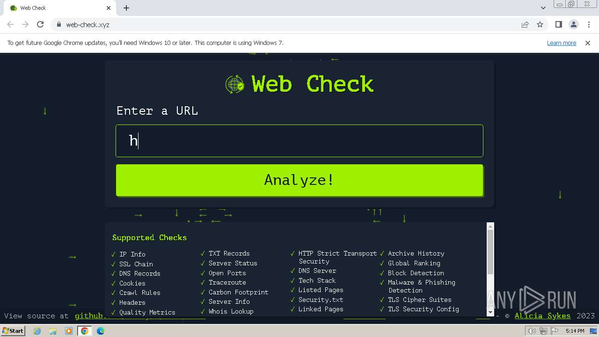
Task: Select the Server Status check item
Action: click(x=233, y=263)
